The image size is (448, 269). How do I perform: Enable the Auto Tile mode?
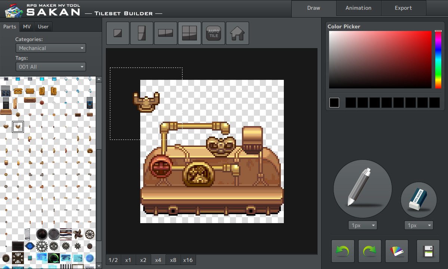click(x=213, y=33)
